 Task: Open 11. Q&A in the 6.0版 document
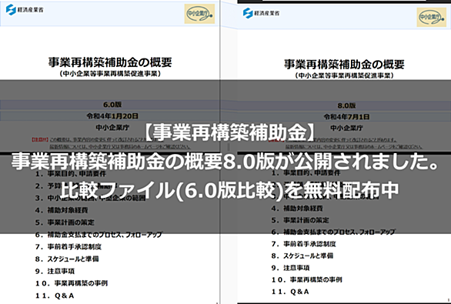tap(55, 296)
